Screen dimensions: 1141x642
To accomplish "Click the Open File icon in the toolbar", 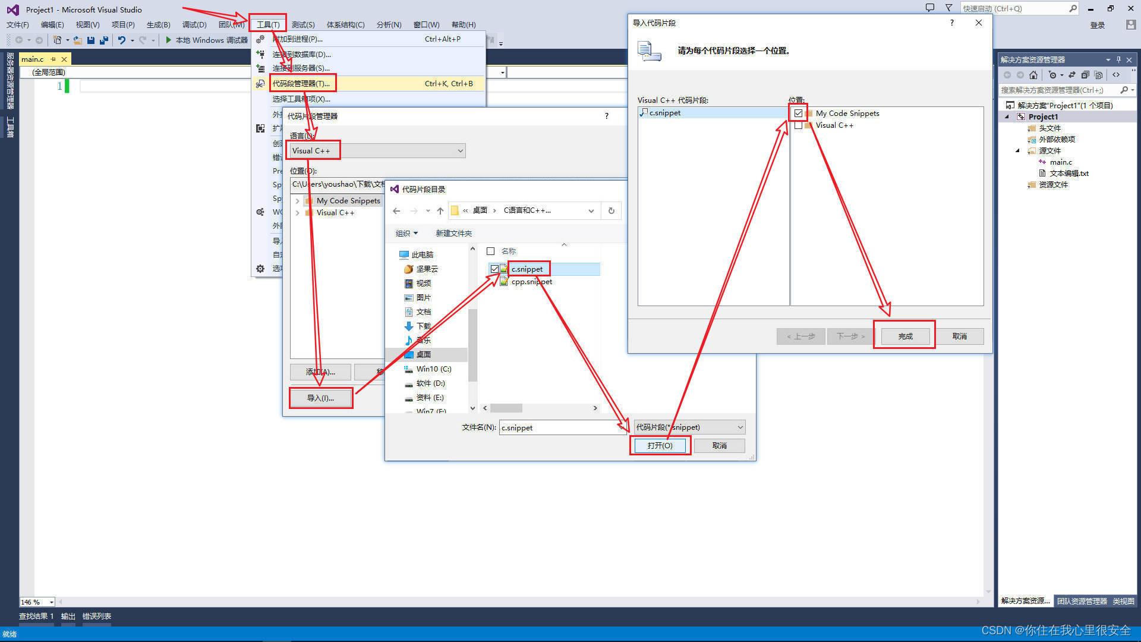I will [x=77, y=40].
